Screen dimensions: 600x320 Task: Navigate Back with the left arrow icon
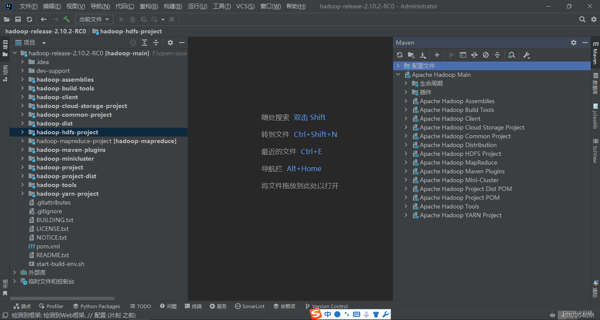43,19
